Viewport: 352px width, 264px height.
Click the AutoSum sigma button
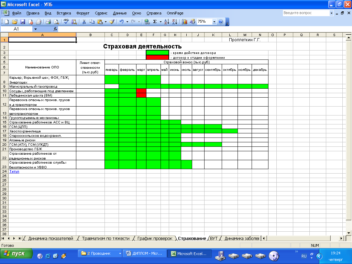point(155,22)
